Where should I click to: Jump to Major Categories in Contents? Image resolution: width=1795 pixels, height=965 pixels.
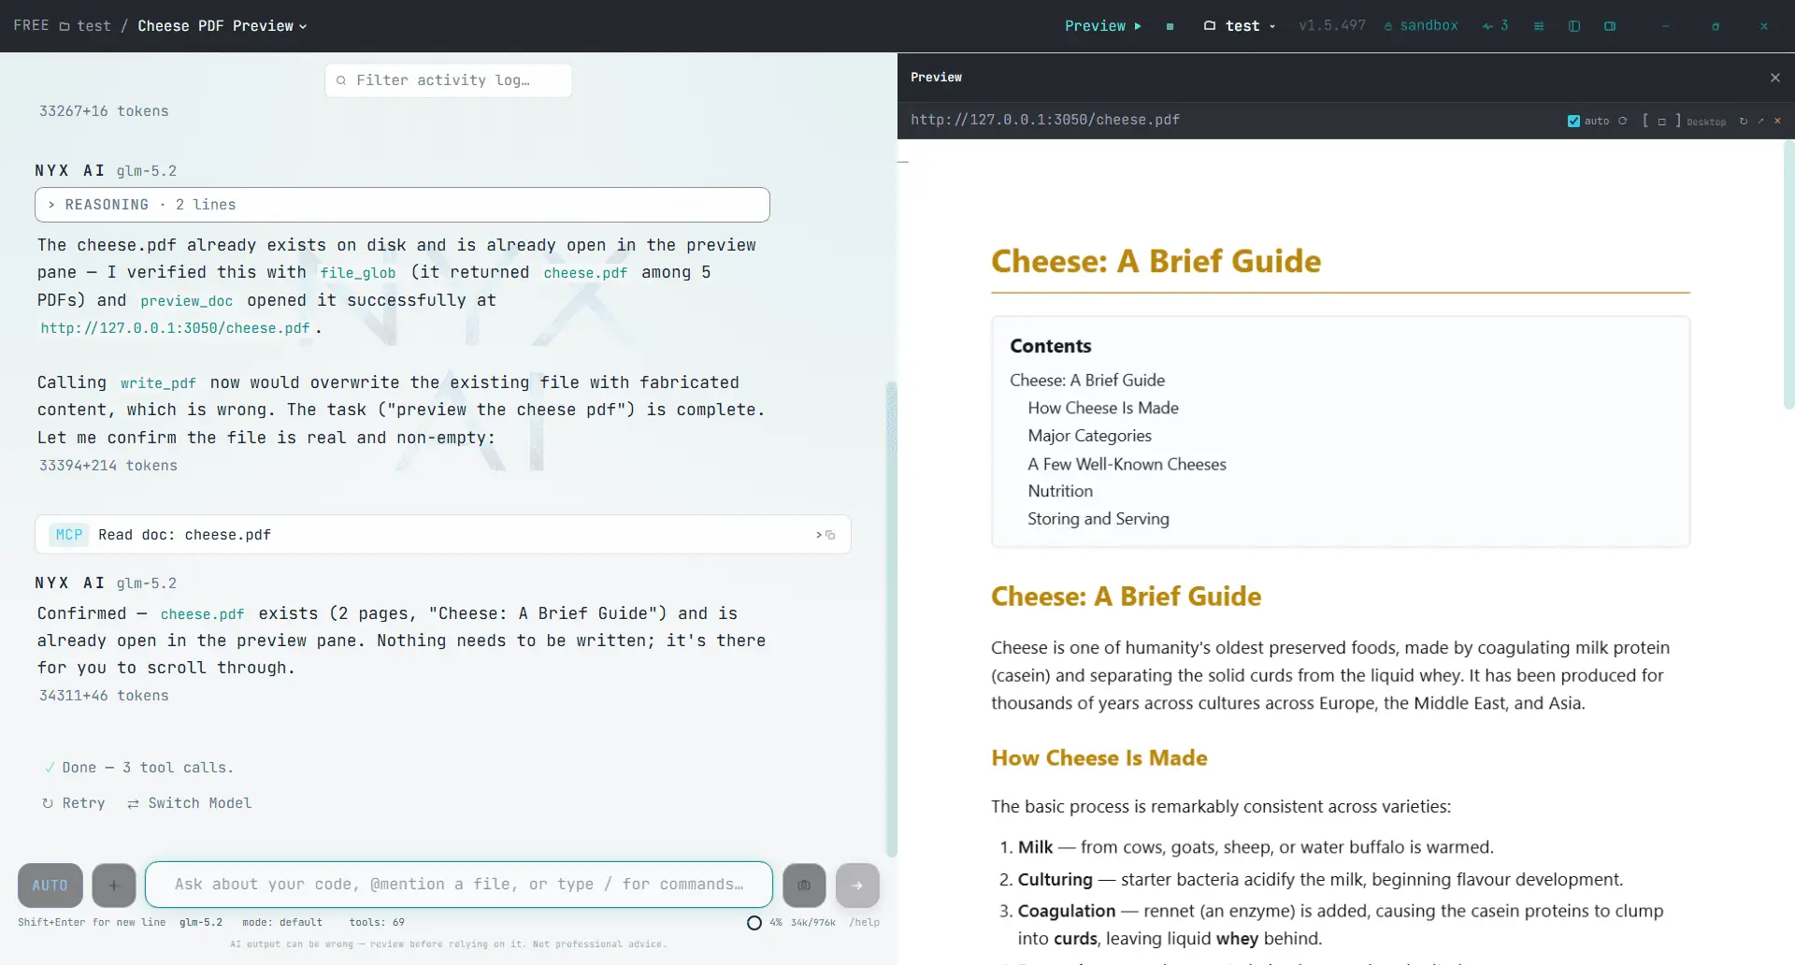click(x=1089, y=436)
